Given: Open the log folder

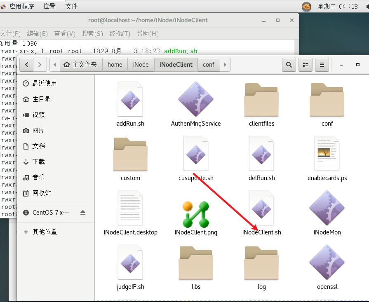Looking at the screenshot, I should pos(261,263).
